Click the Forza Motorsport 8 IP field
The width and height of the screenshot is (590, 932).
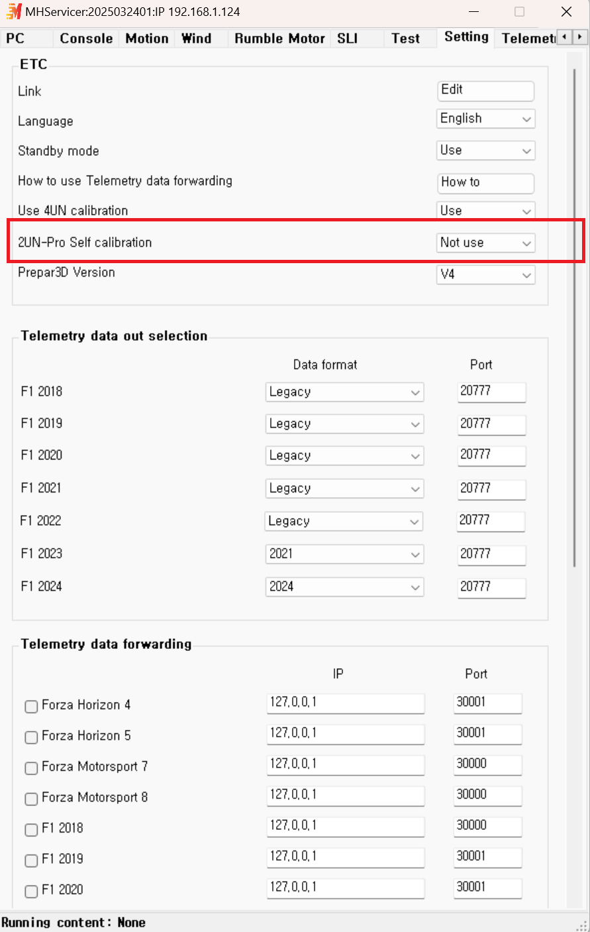pos(346,795)
